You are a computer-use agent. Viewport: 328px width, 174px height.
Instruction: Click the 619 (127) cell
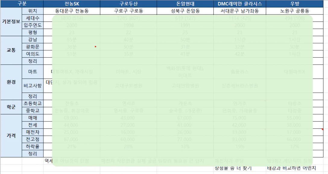coord(185,18)
